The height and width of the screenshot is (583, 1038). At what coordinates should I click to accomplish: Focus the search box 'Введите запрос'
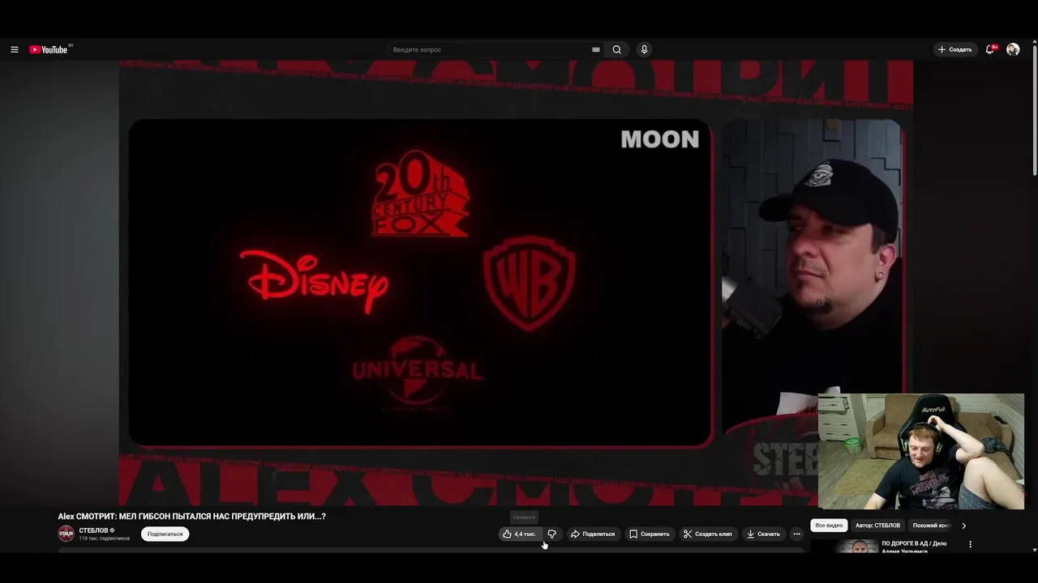click(491, 49)
